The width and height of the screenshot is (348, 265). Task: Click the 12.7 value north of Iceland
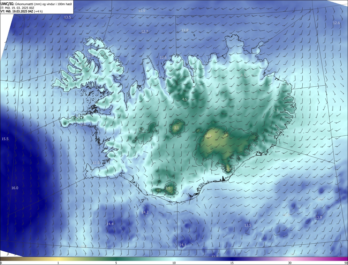[x=145, y=32]
